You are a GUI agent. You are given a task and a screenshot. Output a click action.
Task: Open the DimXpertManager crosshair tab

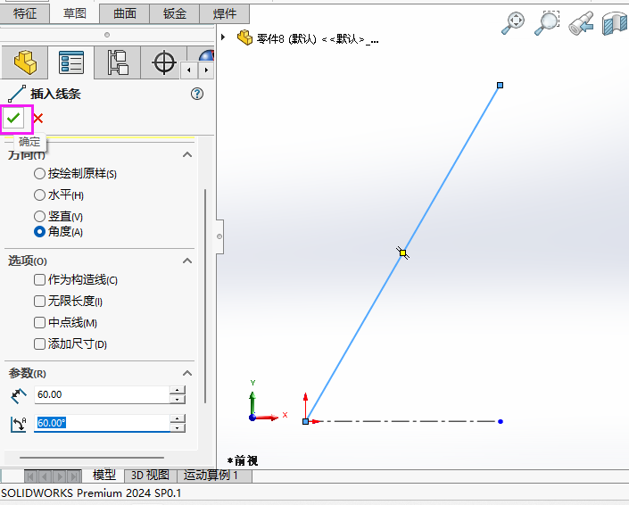163,62
